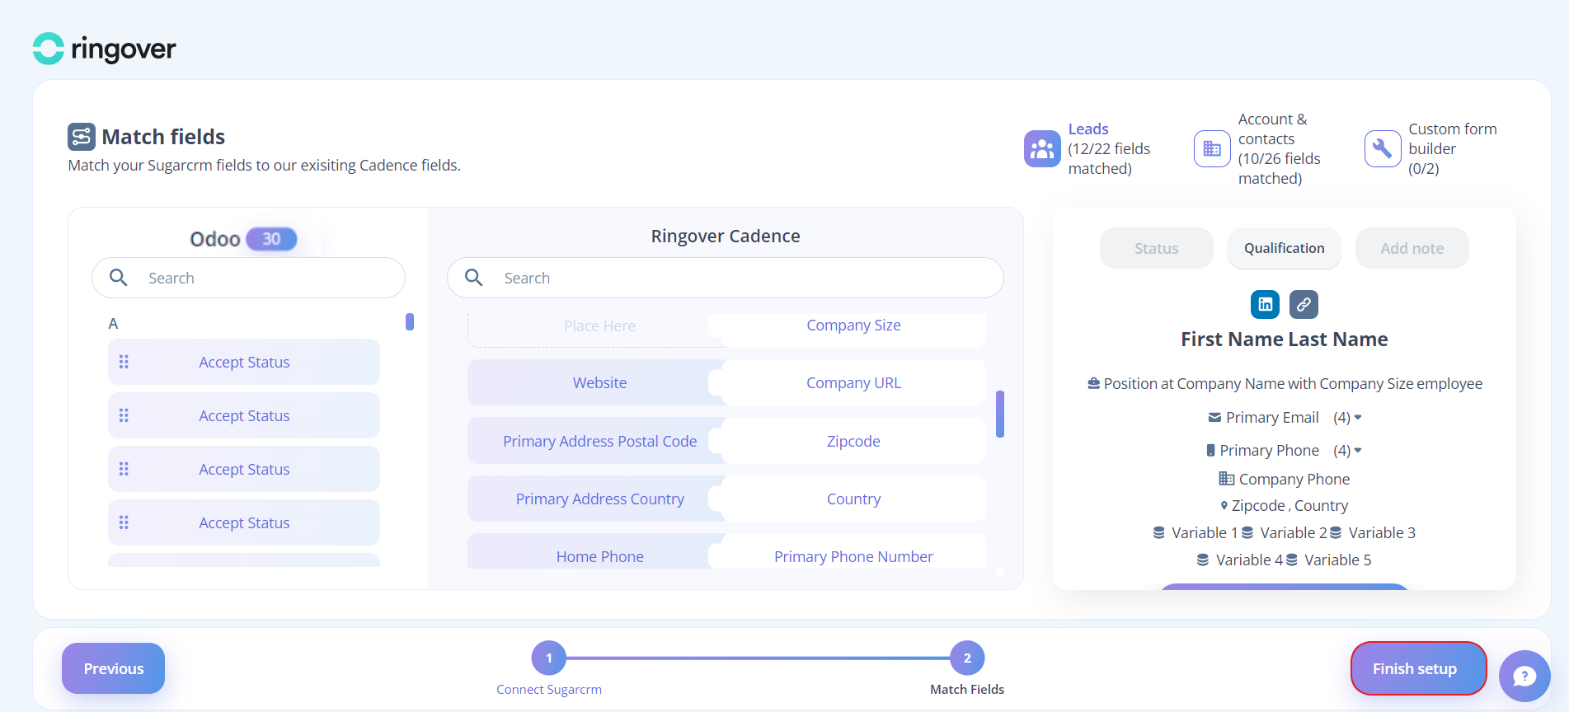Click the Odoo list scrollbar thumb
The width and height of the screenshot is (1569, 712).
[410, 321]
